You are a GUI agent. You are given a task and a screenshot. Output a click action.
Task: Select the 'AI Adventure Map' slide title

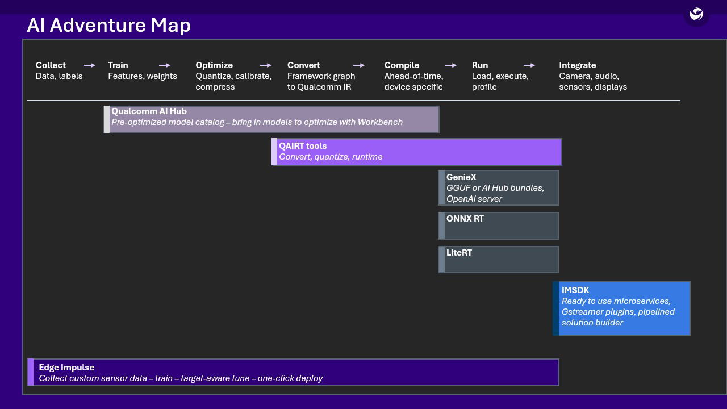(108, 25)
